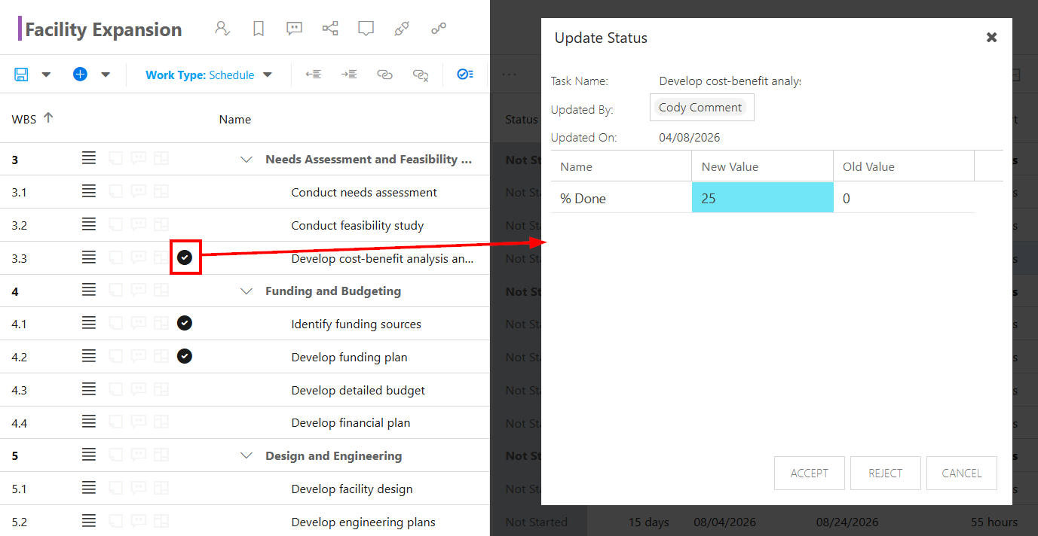
Task: Click New Value column header in dialog
Action: [762, 166]
